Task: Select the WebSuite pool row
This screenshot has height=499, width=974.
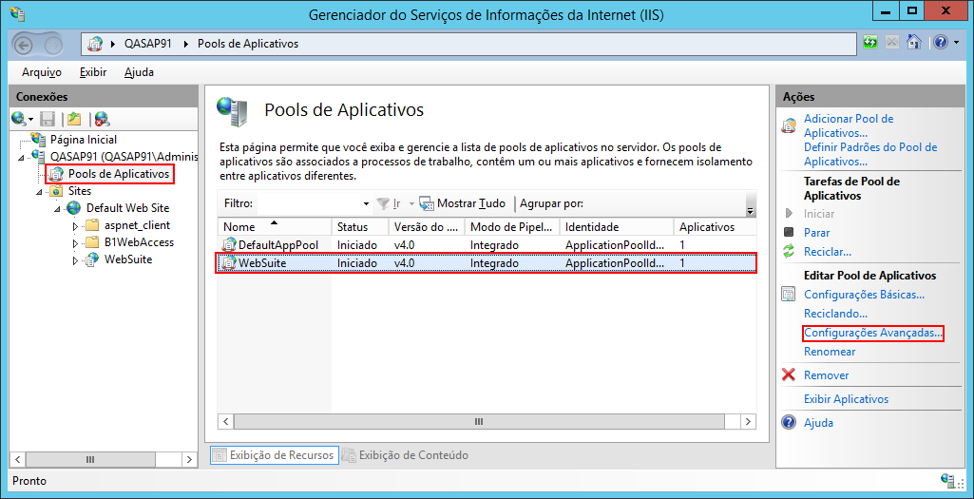Action: pyautogui.click(x=487, y=263)
